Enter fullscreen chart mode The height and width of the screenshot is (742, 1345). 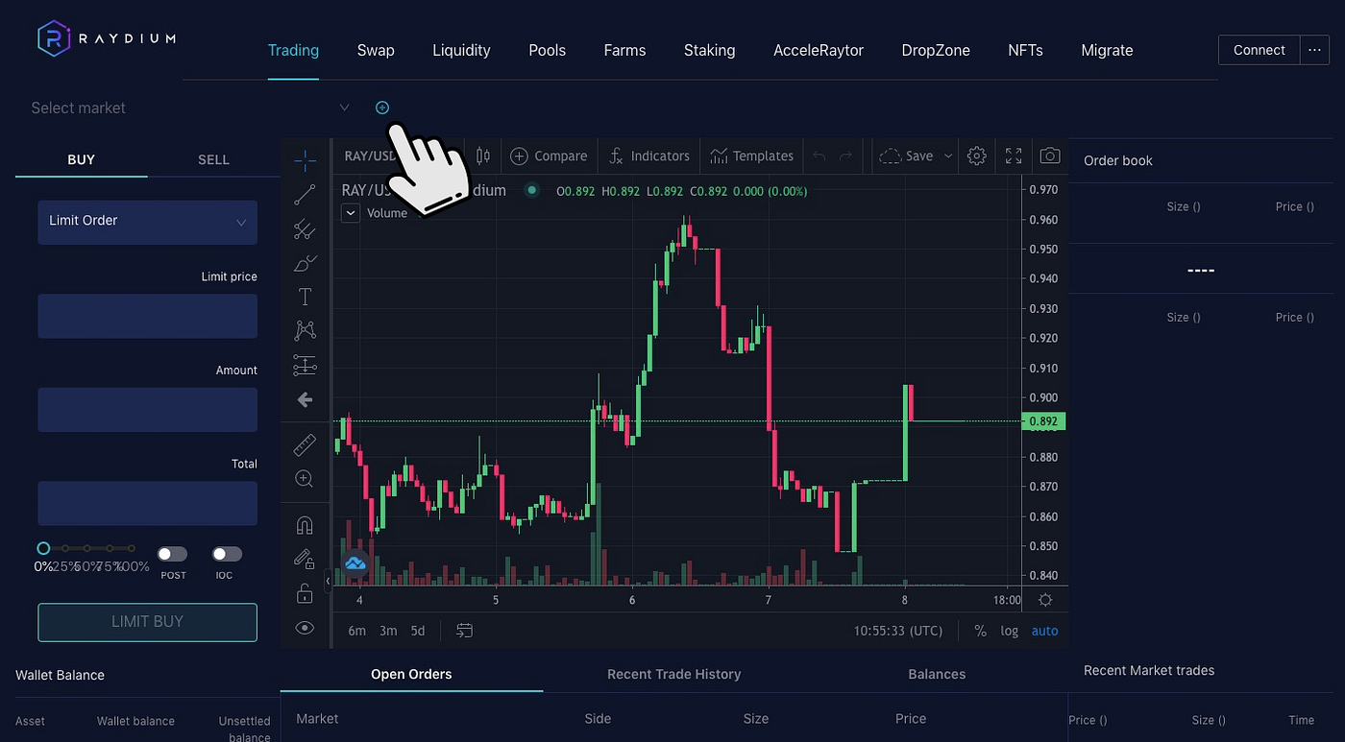pos(1014,156)
